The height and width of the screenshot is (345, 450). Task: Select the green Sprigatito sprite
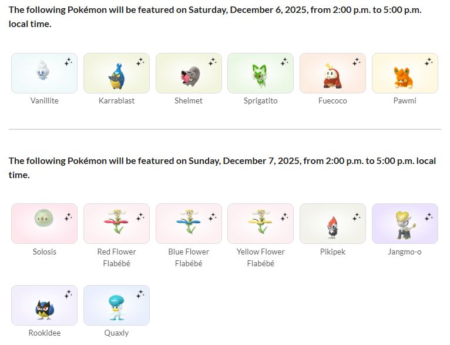click(260, 76)
